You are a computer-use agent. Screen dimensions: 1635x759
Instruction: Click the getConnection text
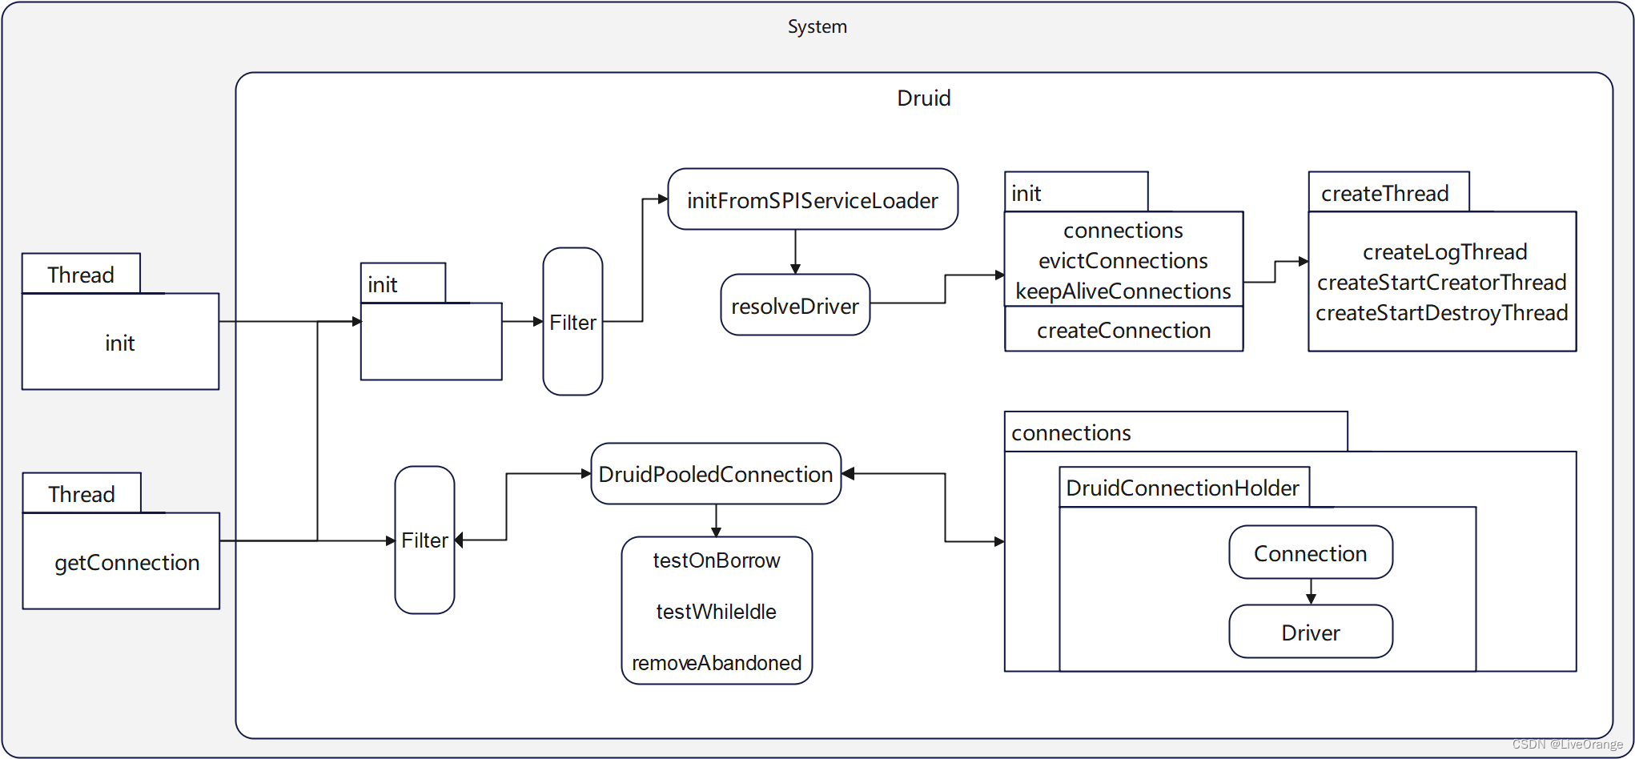click(127, 563)
